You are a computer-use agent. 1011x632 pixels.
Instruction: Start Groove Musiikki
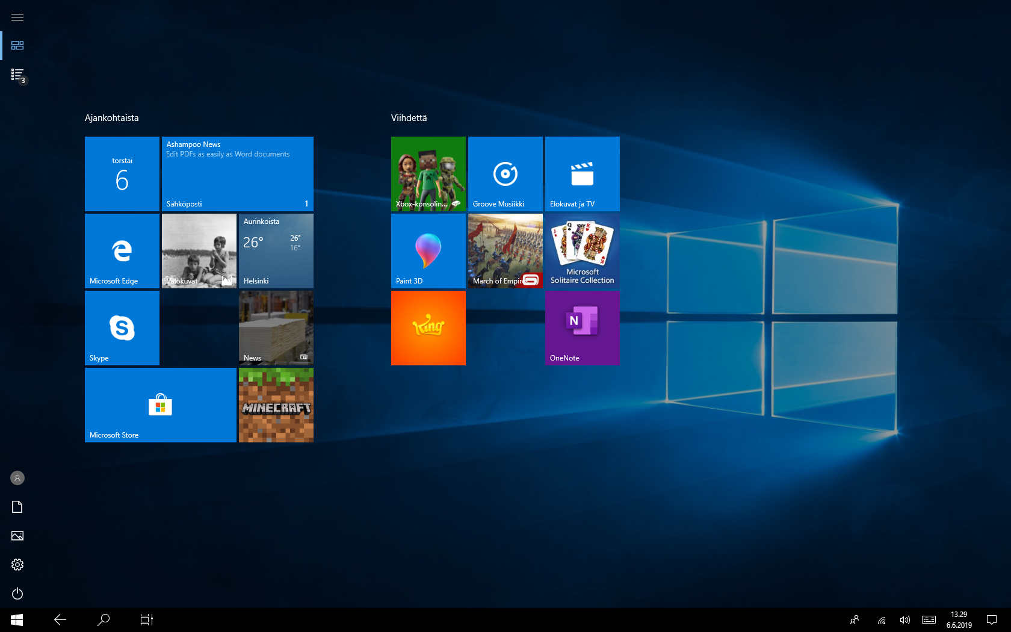(x=505, y=174)
